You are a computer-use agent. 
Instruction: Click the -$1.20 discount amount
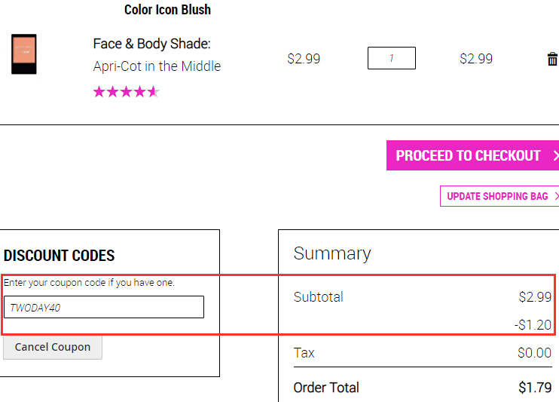[533, 325]
